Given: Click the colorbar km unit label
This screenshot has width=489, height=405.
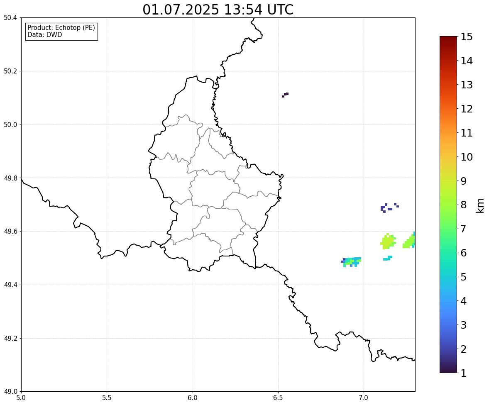Looking at the screenshot, I should coord(480,206).
